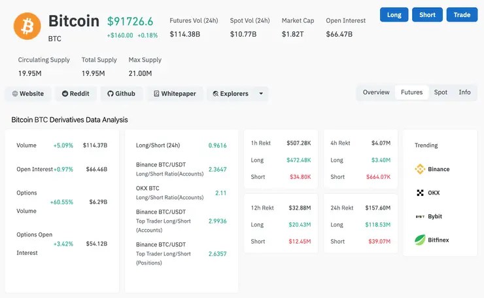Open the Whitepaper link button
The width and height of the screenshot is (484, 298).
(x=175, y=94)
